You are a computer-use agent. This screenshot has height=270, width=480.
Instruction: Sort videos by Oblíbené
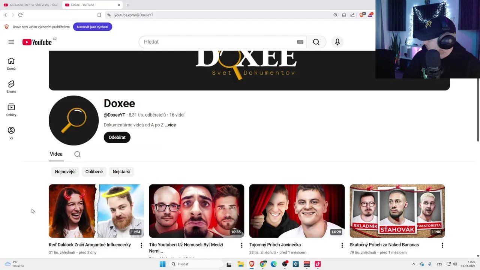pyautogui.click(x=94, y=172)
